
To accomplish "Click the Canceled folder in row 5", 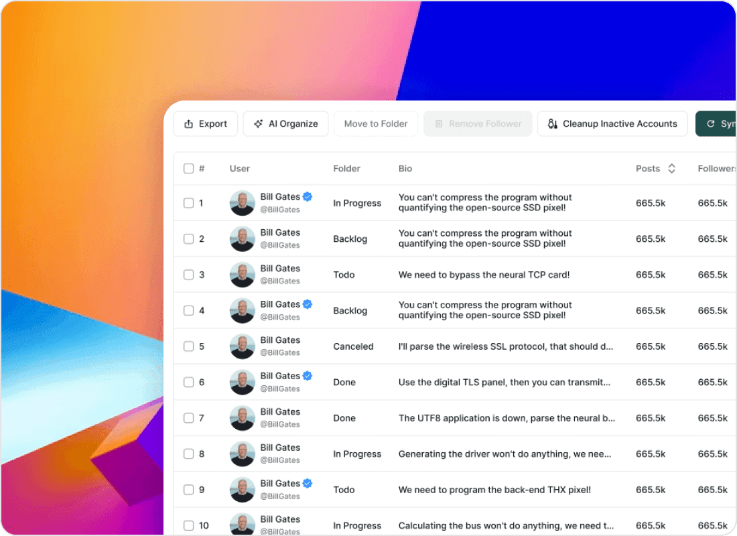I will (354, 346).
